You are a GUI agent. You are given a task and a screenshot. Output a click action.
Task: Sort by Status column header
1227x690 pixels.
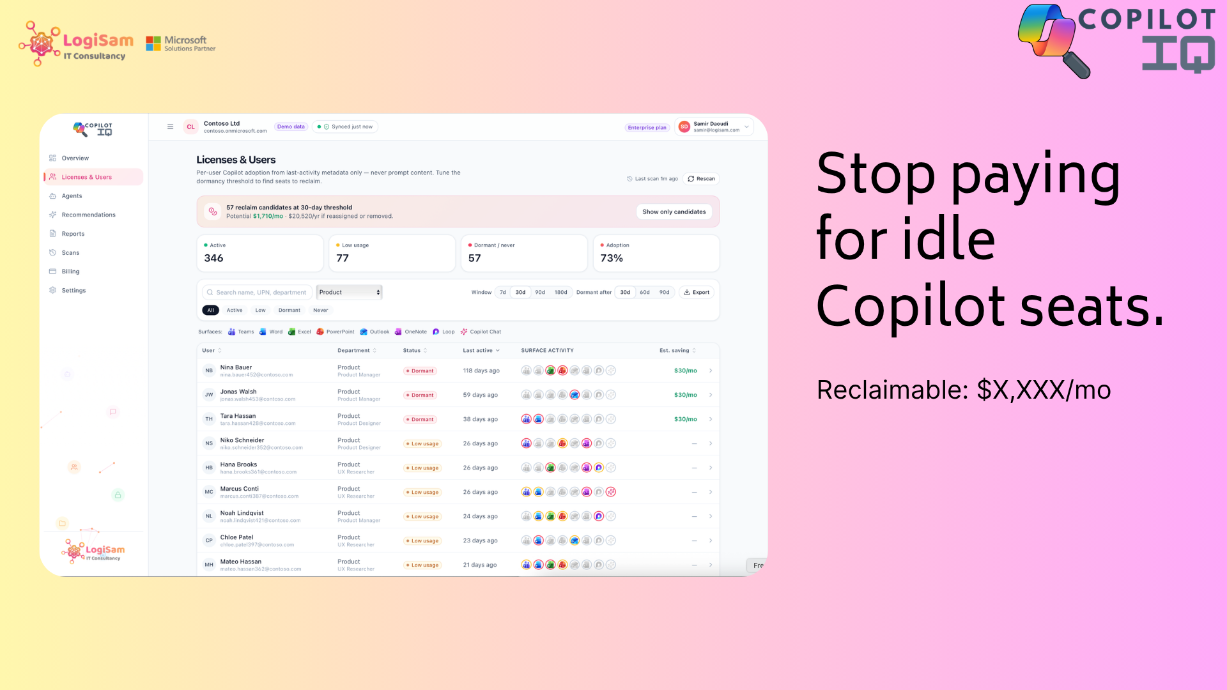(415, 350)
